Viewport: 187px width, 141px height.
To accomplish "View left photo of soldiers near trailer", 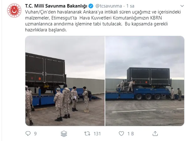I will click(65, 81).
